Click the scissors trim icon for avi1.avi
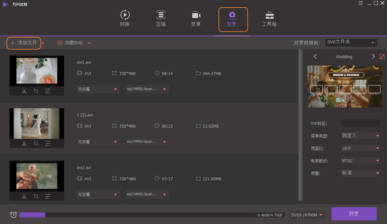The image size is (387, 224). (24, 91)
